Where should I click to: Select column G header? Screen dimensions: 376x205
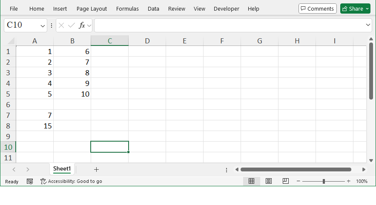[259, 41]
